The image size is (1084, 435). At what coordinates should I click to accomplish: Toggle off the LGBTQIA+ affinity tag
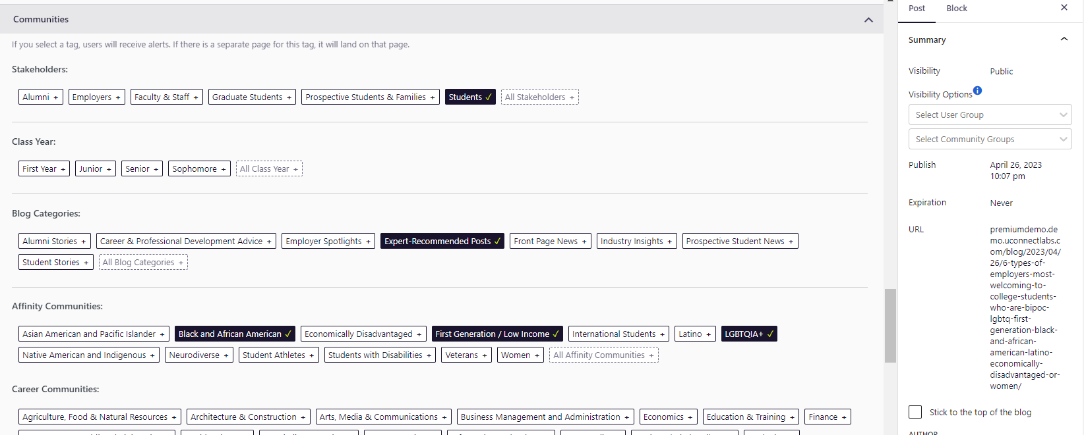click(x=748, y=334)
